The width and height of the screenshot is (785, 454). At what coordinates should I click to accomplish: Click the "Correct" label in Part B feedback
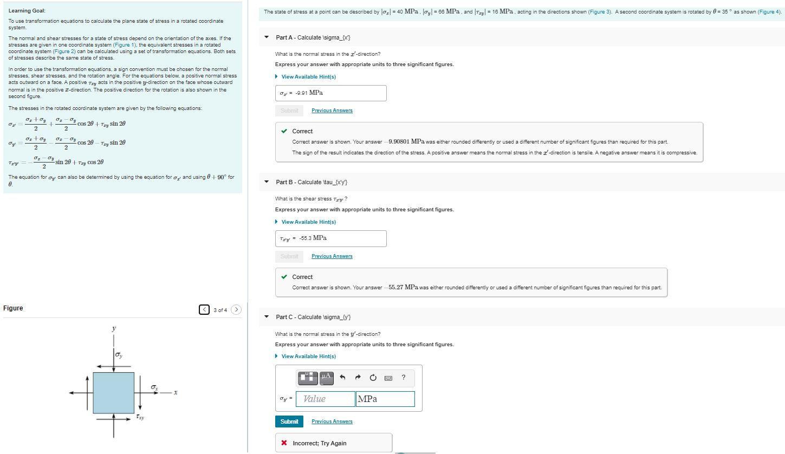coord(302,277)
